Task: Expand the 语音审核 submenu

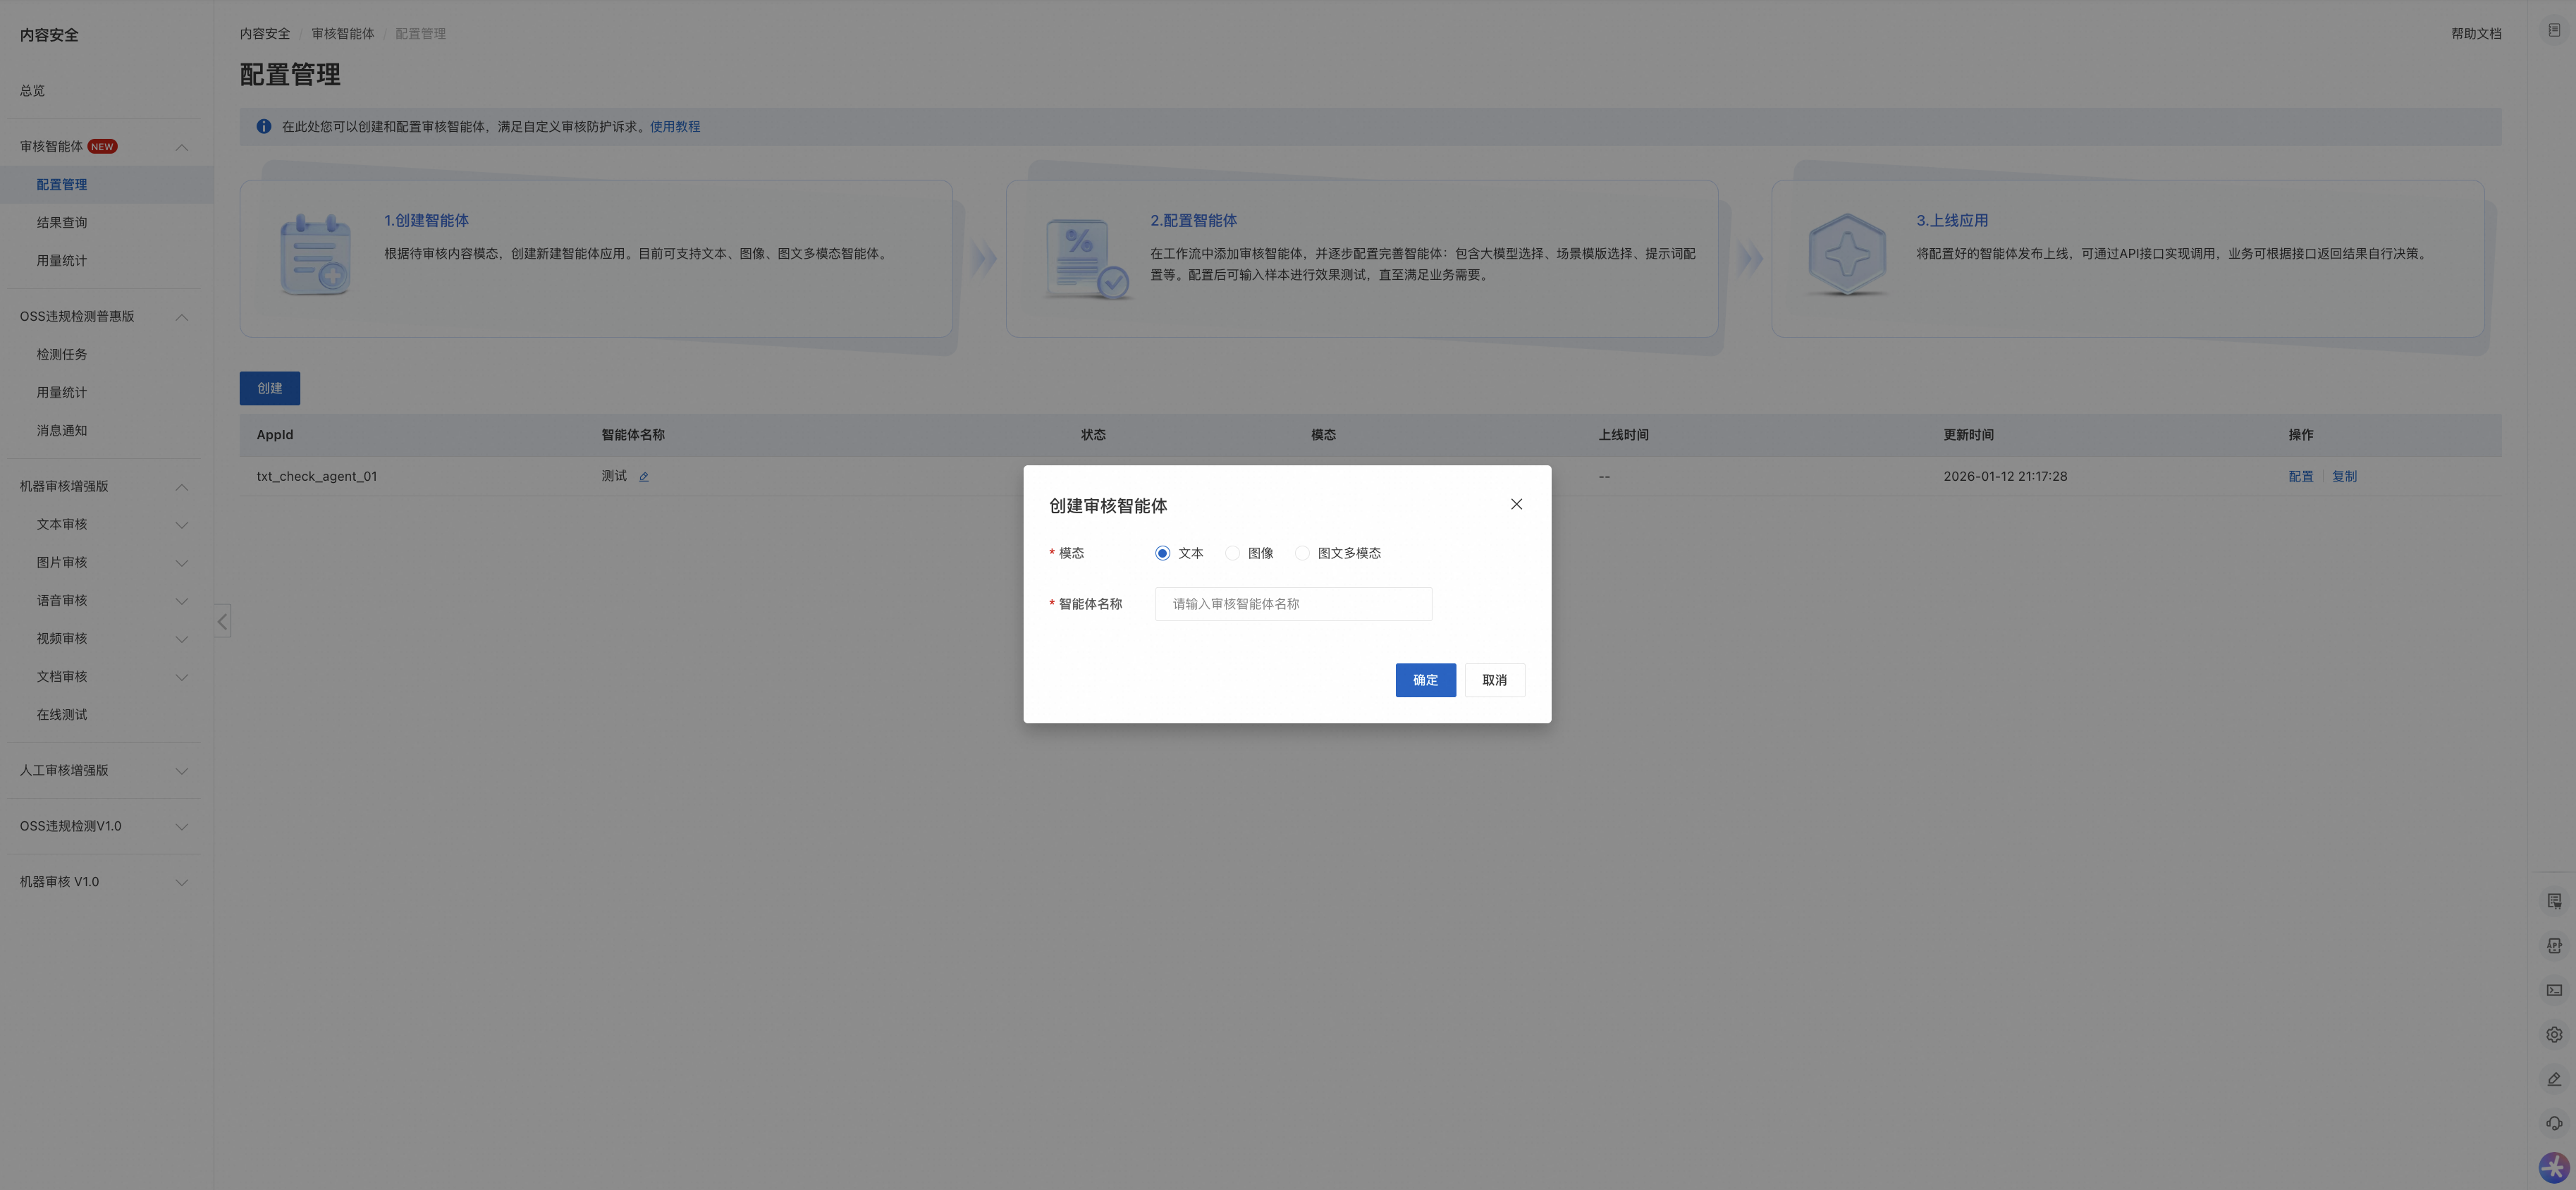Action: click(182, 601)
